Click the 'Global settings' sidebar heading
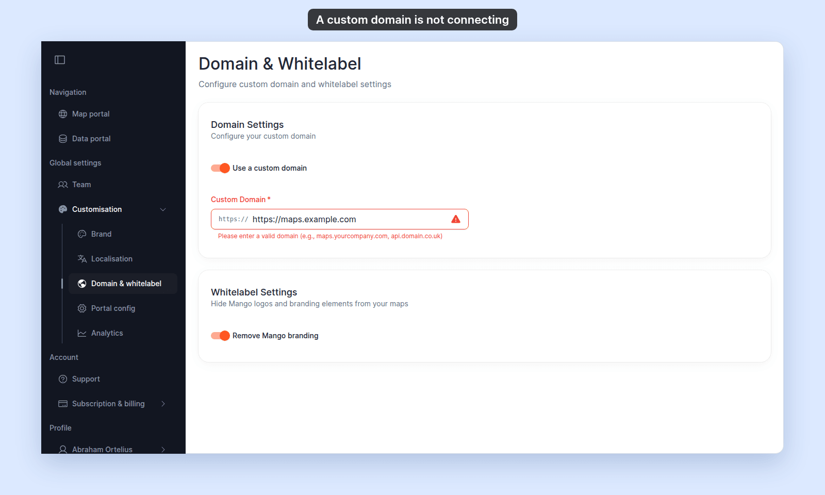This screenshot has width=825, height=495. 75,163
